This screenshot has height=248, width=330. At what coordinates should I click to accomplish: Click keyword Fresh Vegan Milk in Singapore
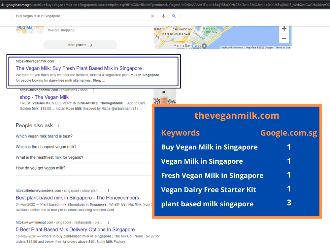[212, 176]
